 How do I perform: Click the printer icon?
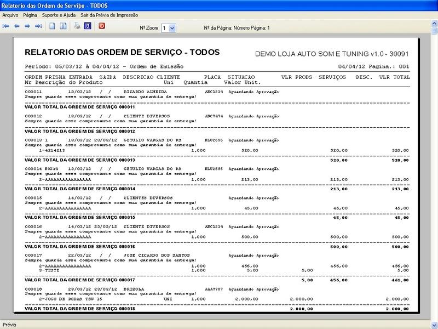pyautogui.click(x=77, y=26)
